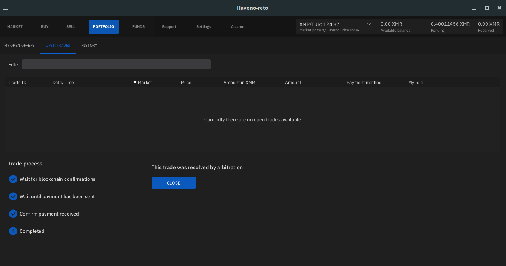Click the Wait for blockchain confirmations checkmark
The height and width of the screenshot is (266, 506).
click(x=13, y=179)
